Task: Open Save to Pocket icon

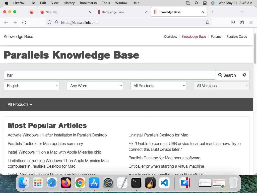Action: click(233, 22)
